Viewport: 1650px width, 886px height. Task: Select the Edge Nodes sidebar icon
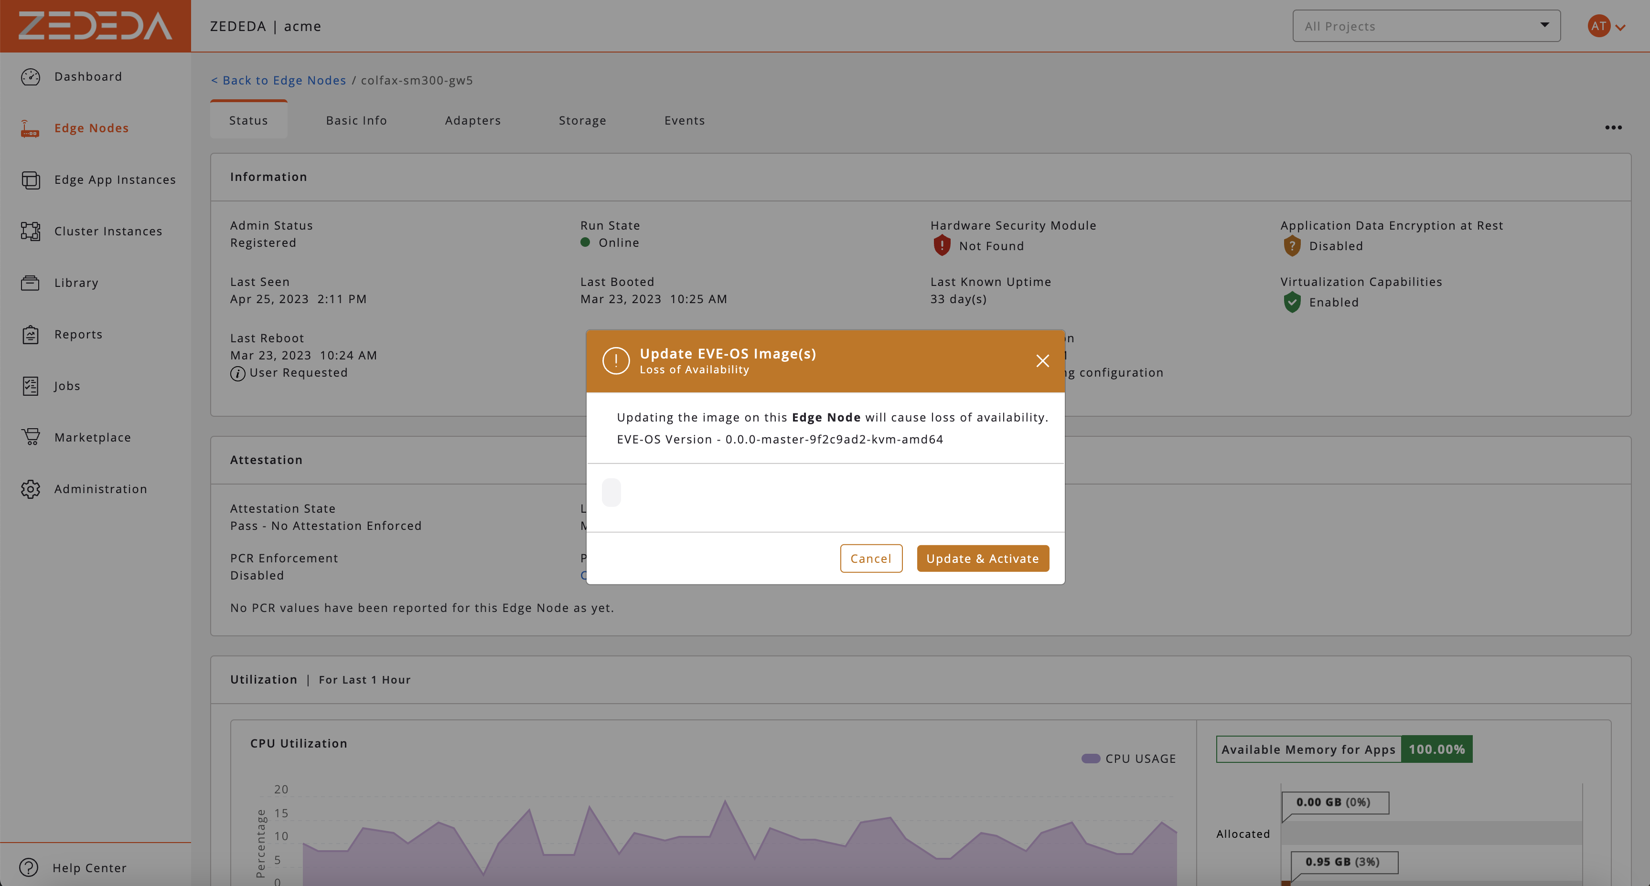coord(30,128)
